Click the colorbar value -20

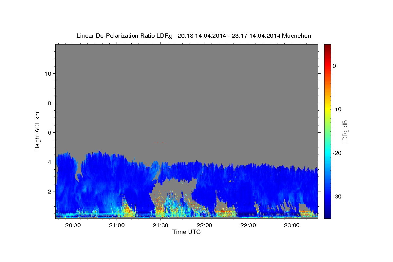(x=337, y=153)
